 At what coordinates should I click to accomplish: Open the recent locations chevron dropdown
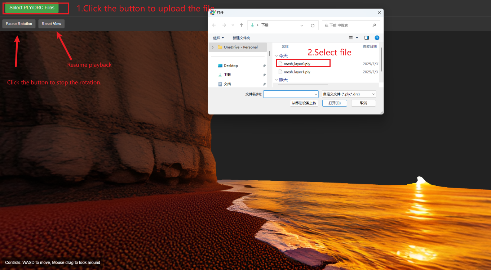click(x=233, y=25)
